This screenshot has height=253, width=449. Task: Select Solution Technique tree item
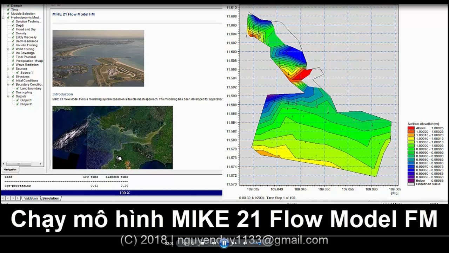(x=28, y=21)
